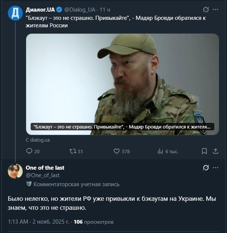
Task: Open Grok icon on One of the last reply
Action: click(206, 168)
